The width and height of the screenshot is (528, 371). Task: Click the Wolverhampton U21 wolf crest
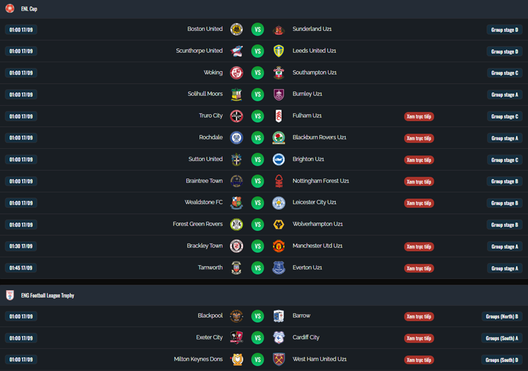279,224
